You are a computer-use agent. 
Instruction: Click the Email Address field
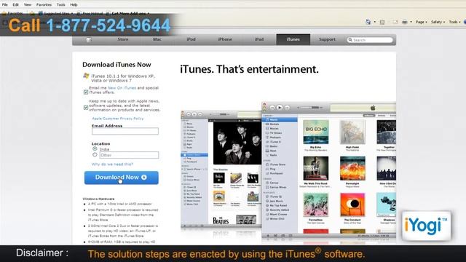pyautogui.click(x=125, y=131)
